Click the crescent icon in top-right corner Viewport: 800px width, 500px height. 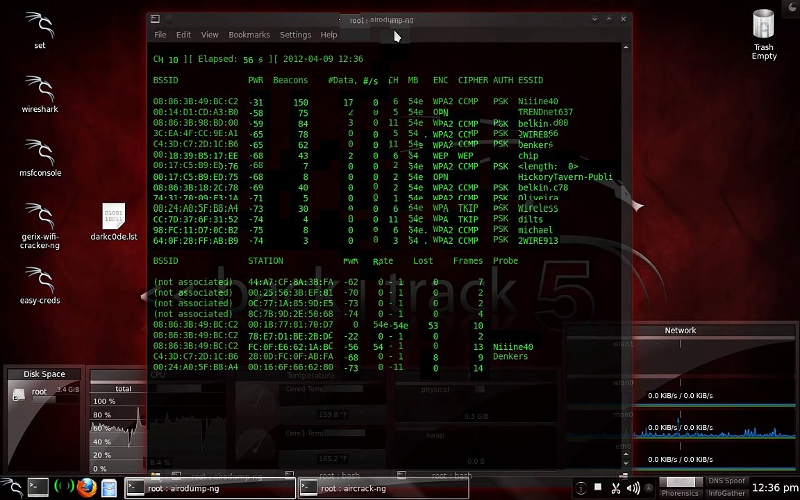pos(792,7)
